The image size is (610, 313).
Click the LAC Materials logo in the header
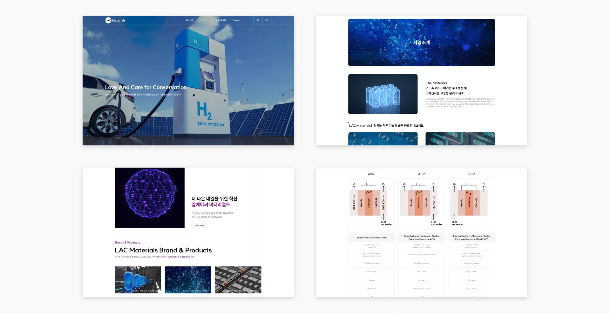tap(115, 20)
